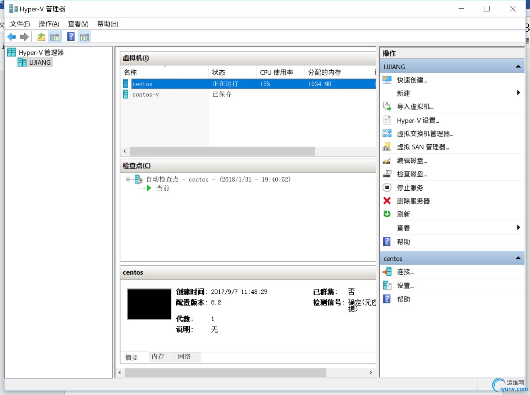
Task: Open the 查看(V) menu
Action: point(78,24)
